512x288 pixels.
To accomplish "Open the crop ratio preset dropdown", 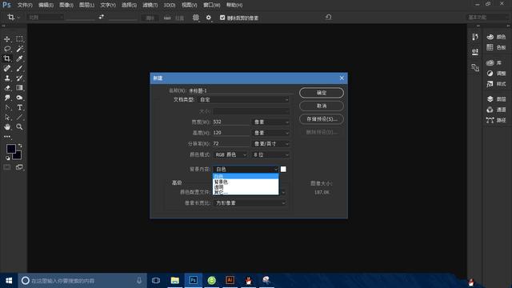I will point(46,18).
